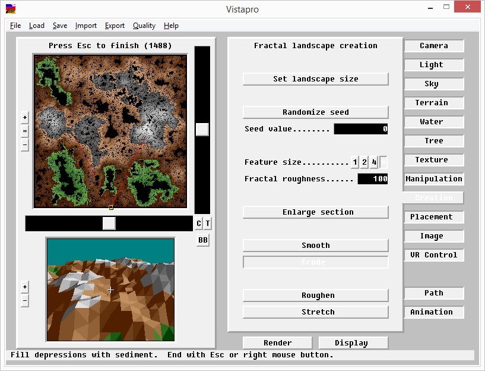Open the Export menu
Viewport: 485px width, 371px height.
(x=115, y=26)
